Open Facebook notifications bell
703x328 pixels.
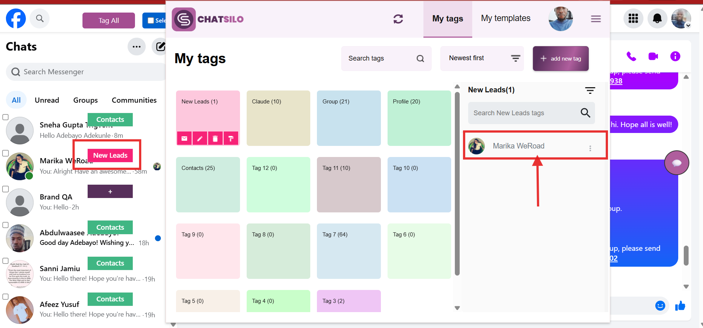coord(657,18)
